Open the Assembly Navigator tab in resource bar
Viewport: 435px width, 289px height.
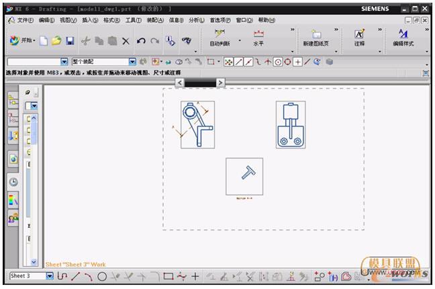(x=13, y=99)
